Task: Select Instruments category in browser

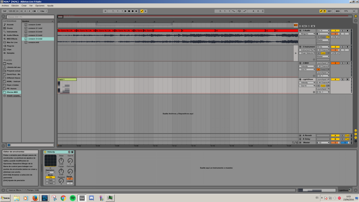Action: [x=12, y=32]
